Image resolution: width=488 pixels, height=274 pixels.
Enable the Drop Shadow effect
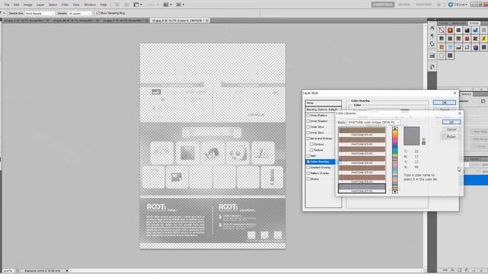pyautogui.click(x=308, y=115)
